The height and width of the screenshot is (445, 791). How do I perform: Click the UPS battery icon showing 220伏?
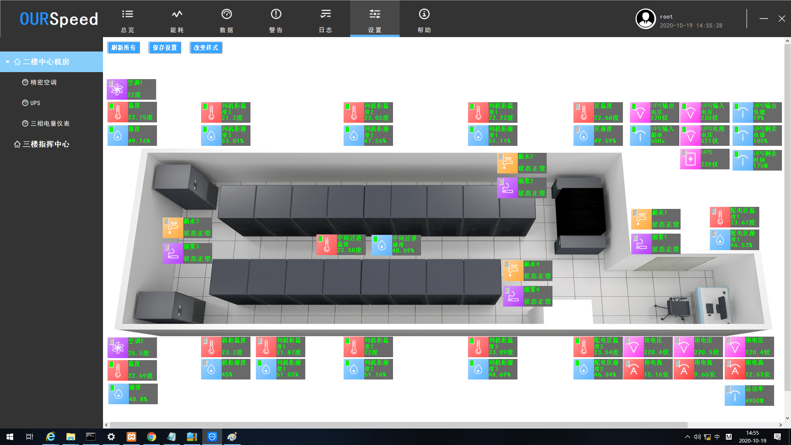pyautogui.click(x=690, y=159)
